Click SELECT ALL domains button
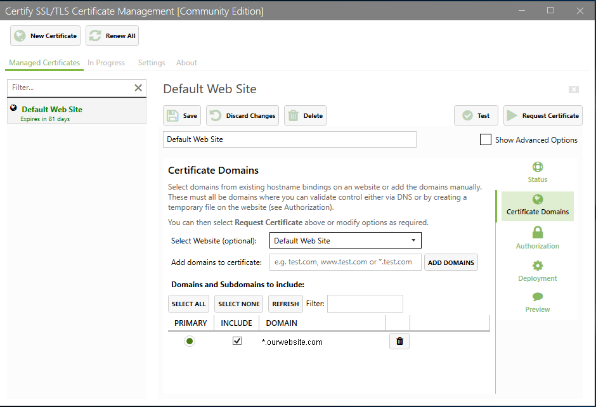Viewport: 596px width, 407px height. pos(188,304)
